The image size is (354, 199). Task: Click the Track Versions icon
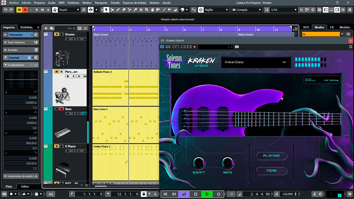click(x=36, y=42)
